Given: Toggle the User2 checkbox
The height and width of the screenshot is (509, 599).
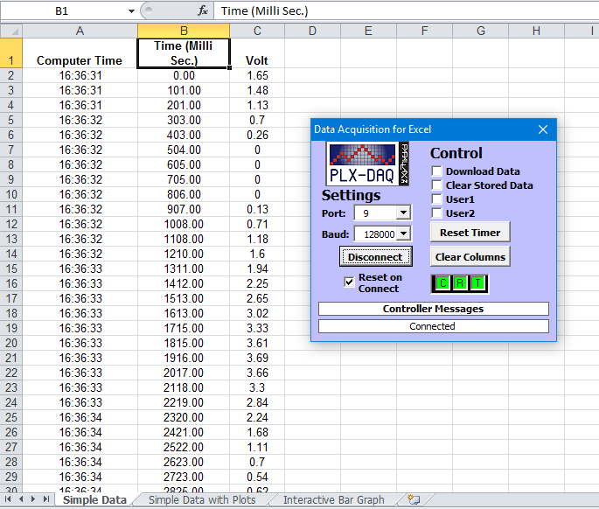Looking at the screenshot, I should pyautogui.click(x=436, y=213).
